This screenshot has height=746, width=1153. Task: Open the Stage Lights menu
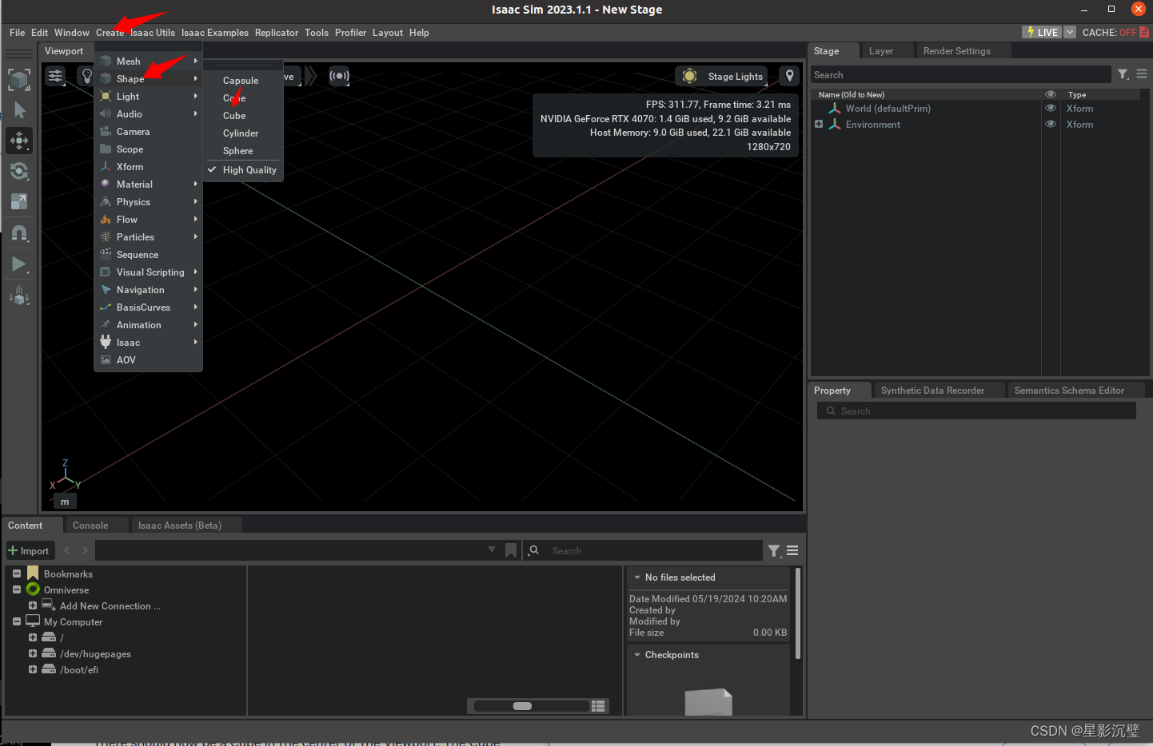coord(724,76)
